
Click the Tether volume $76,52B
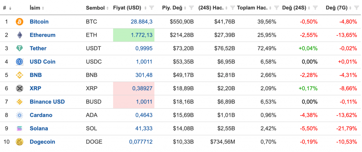[224, 49]
